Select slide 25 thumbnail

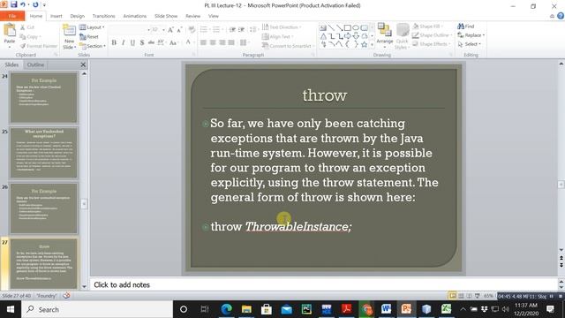43,153
